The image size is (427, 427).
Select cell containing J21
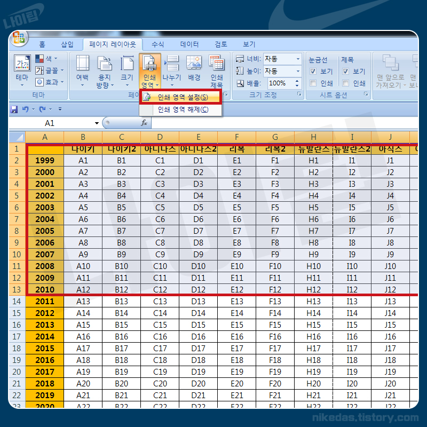point(390,395)
